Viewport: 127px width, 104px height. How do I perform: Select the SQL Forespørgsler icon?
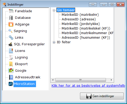pyautogui.click(x=10, y=44)
